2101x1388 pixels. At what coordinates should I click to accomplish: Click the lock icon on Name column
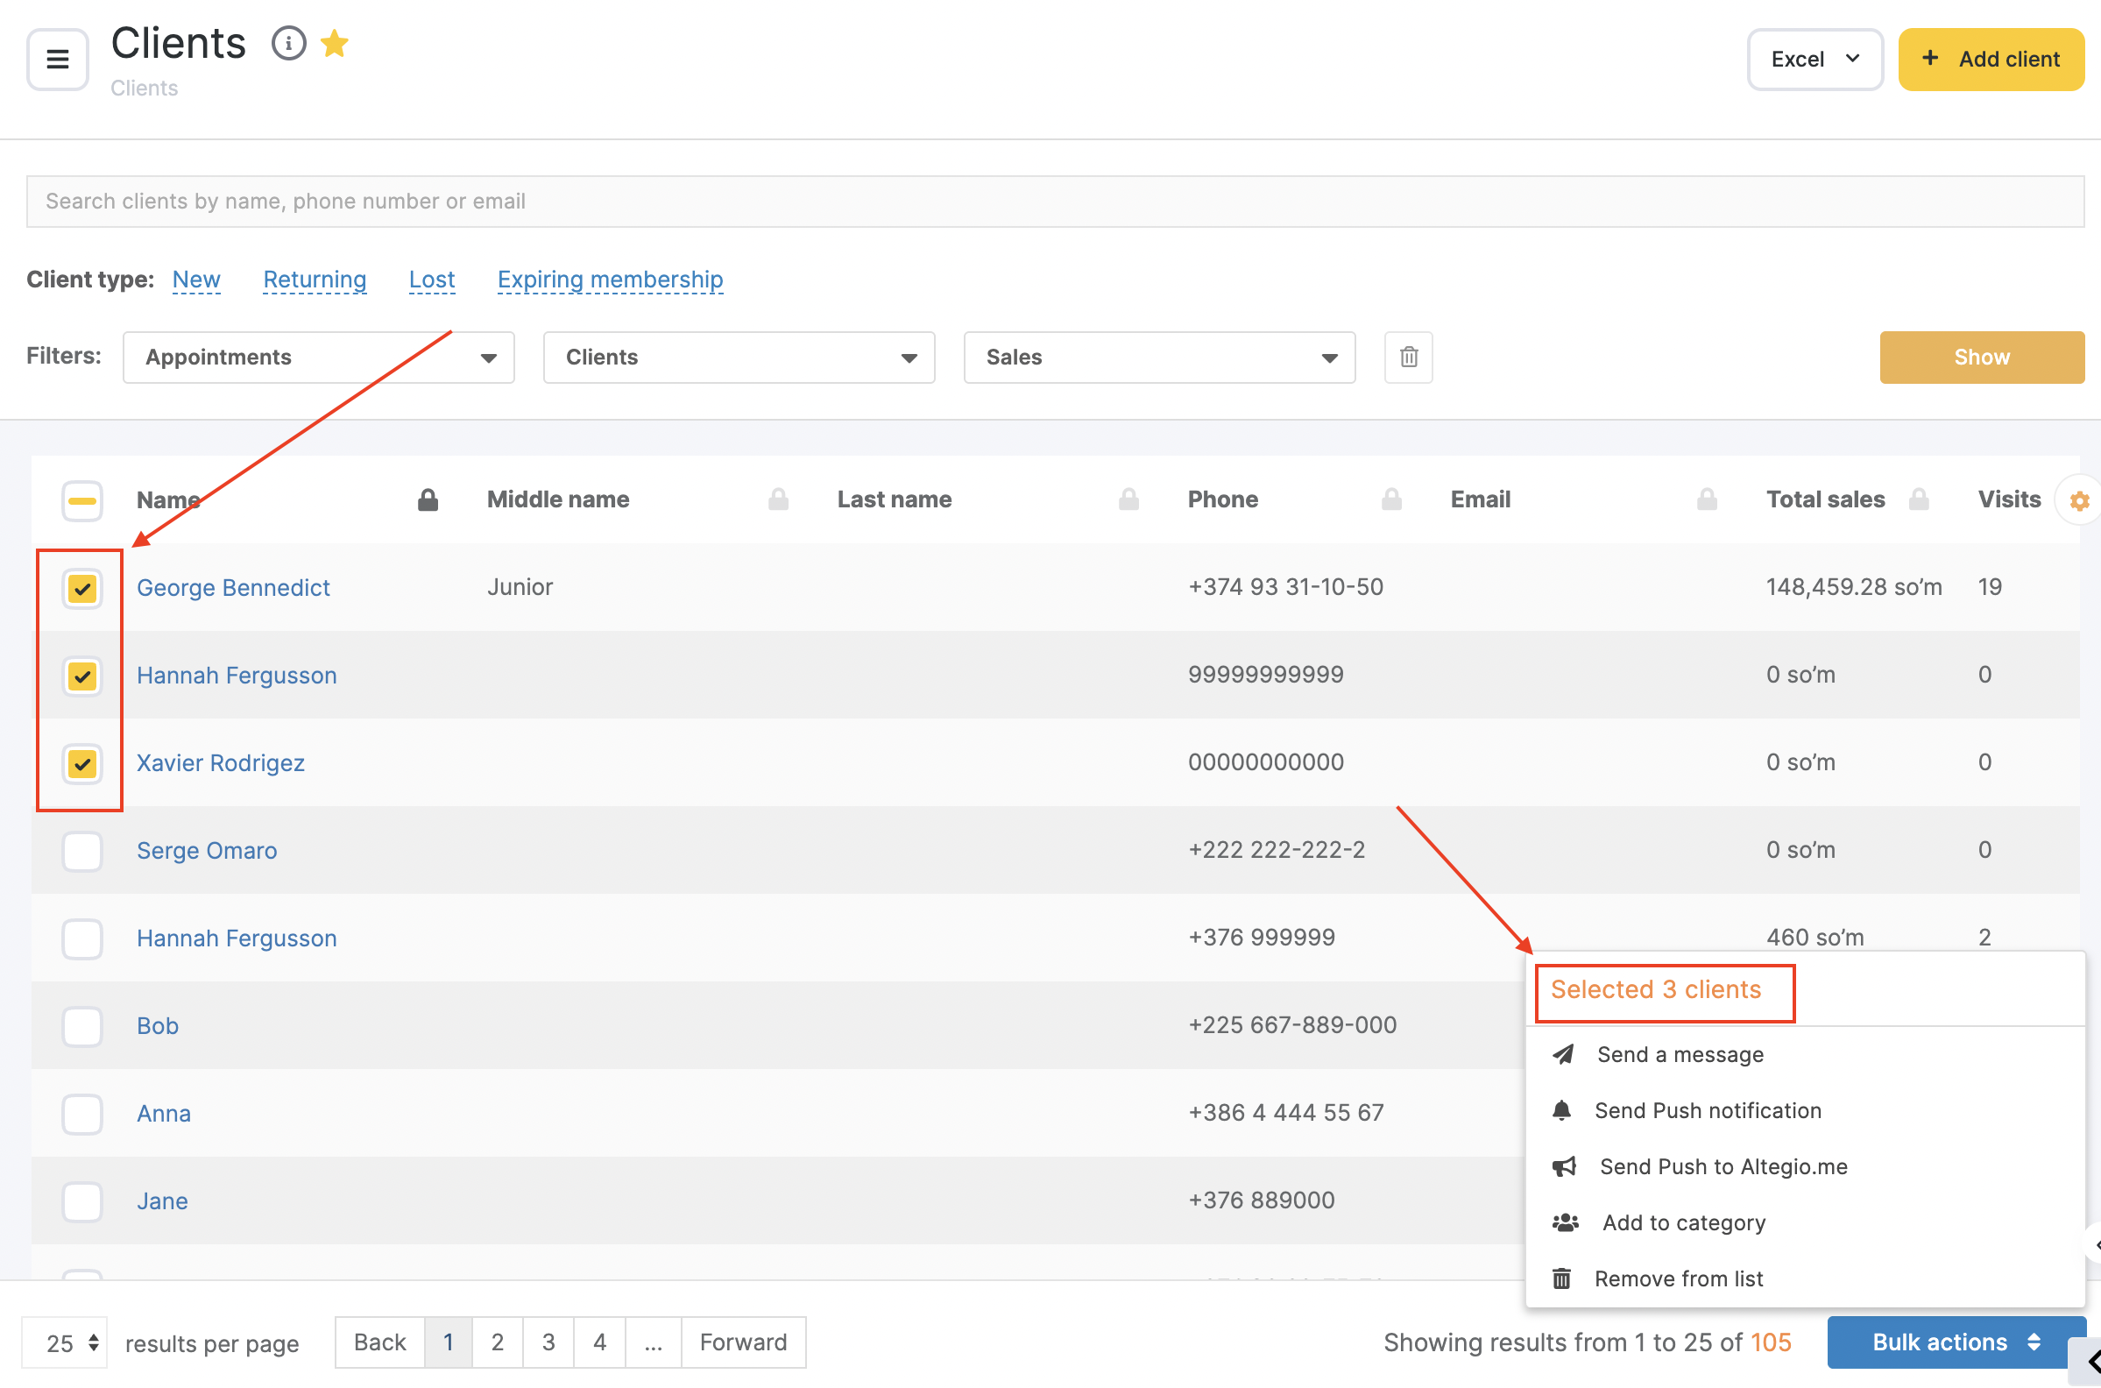(x=428, y=500)
